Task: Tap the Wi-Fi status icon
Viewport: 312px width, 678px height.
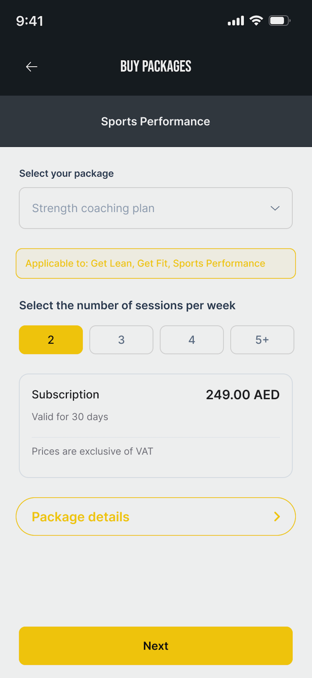Action: coord(256,21)
